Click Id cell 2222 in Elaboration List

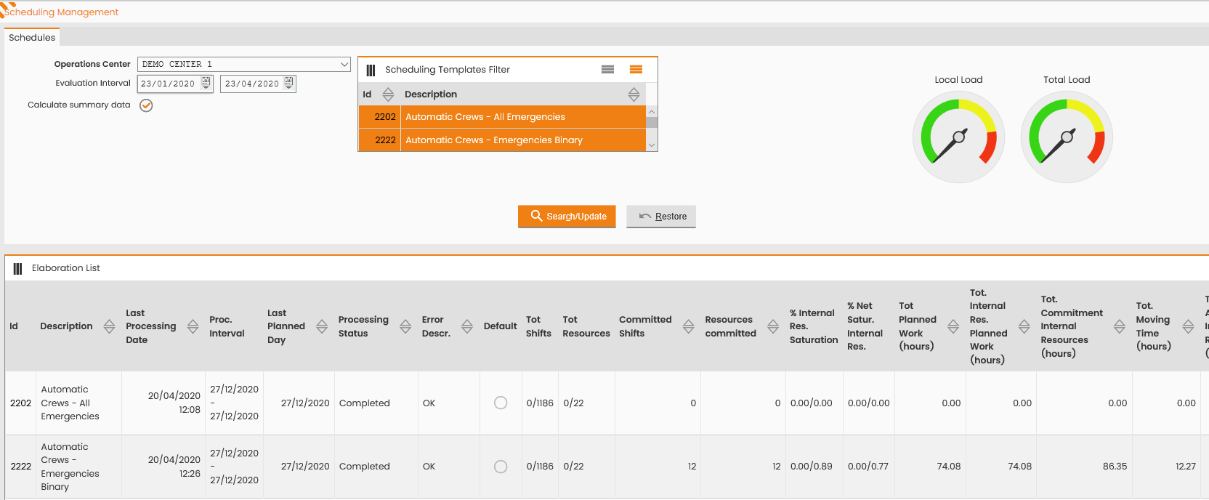pyautogui.click(x=20, y=467)
